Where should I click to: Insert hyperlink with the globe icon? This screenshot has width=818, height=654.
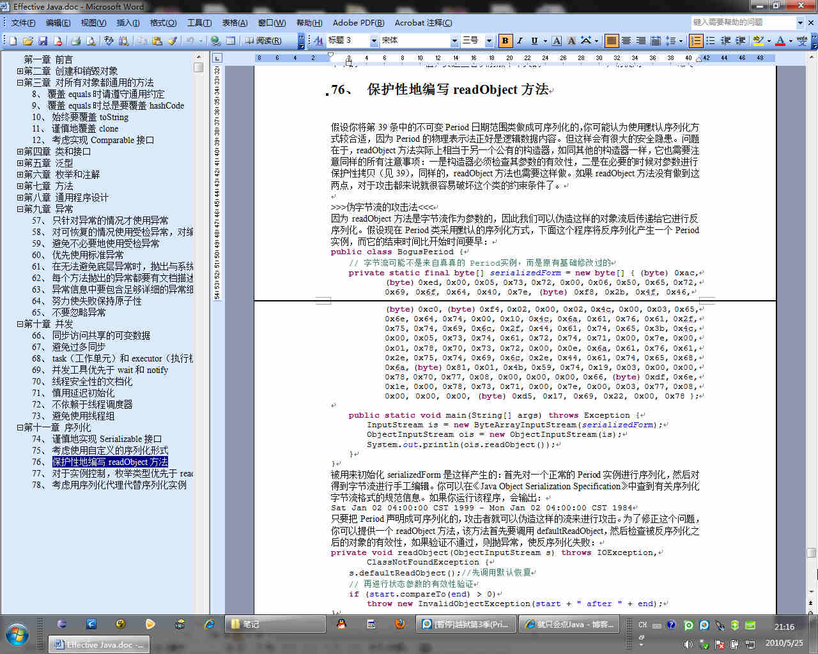point(215,41)
